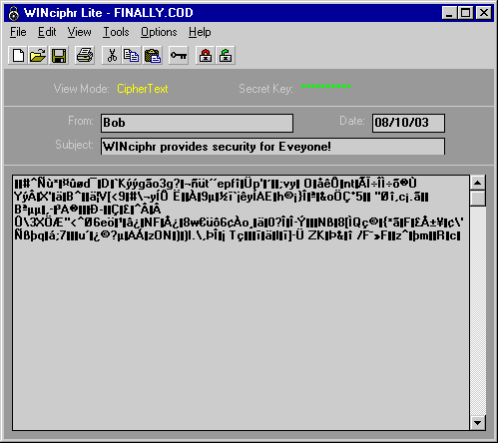The height and width of the screenshot is (443, 498).
Task: Open the Tools menu
Action: pyautogui.click(x=116, y=32)
